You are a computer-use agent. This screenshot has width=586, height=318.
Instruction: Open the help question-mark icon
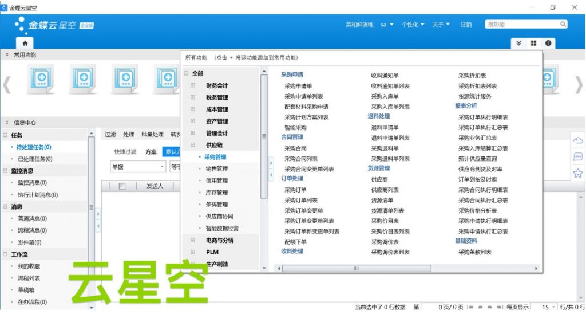(x=548, y=43)
